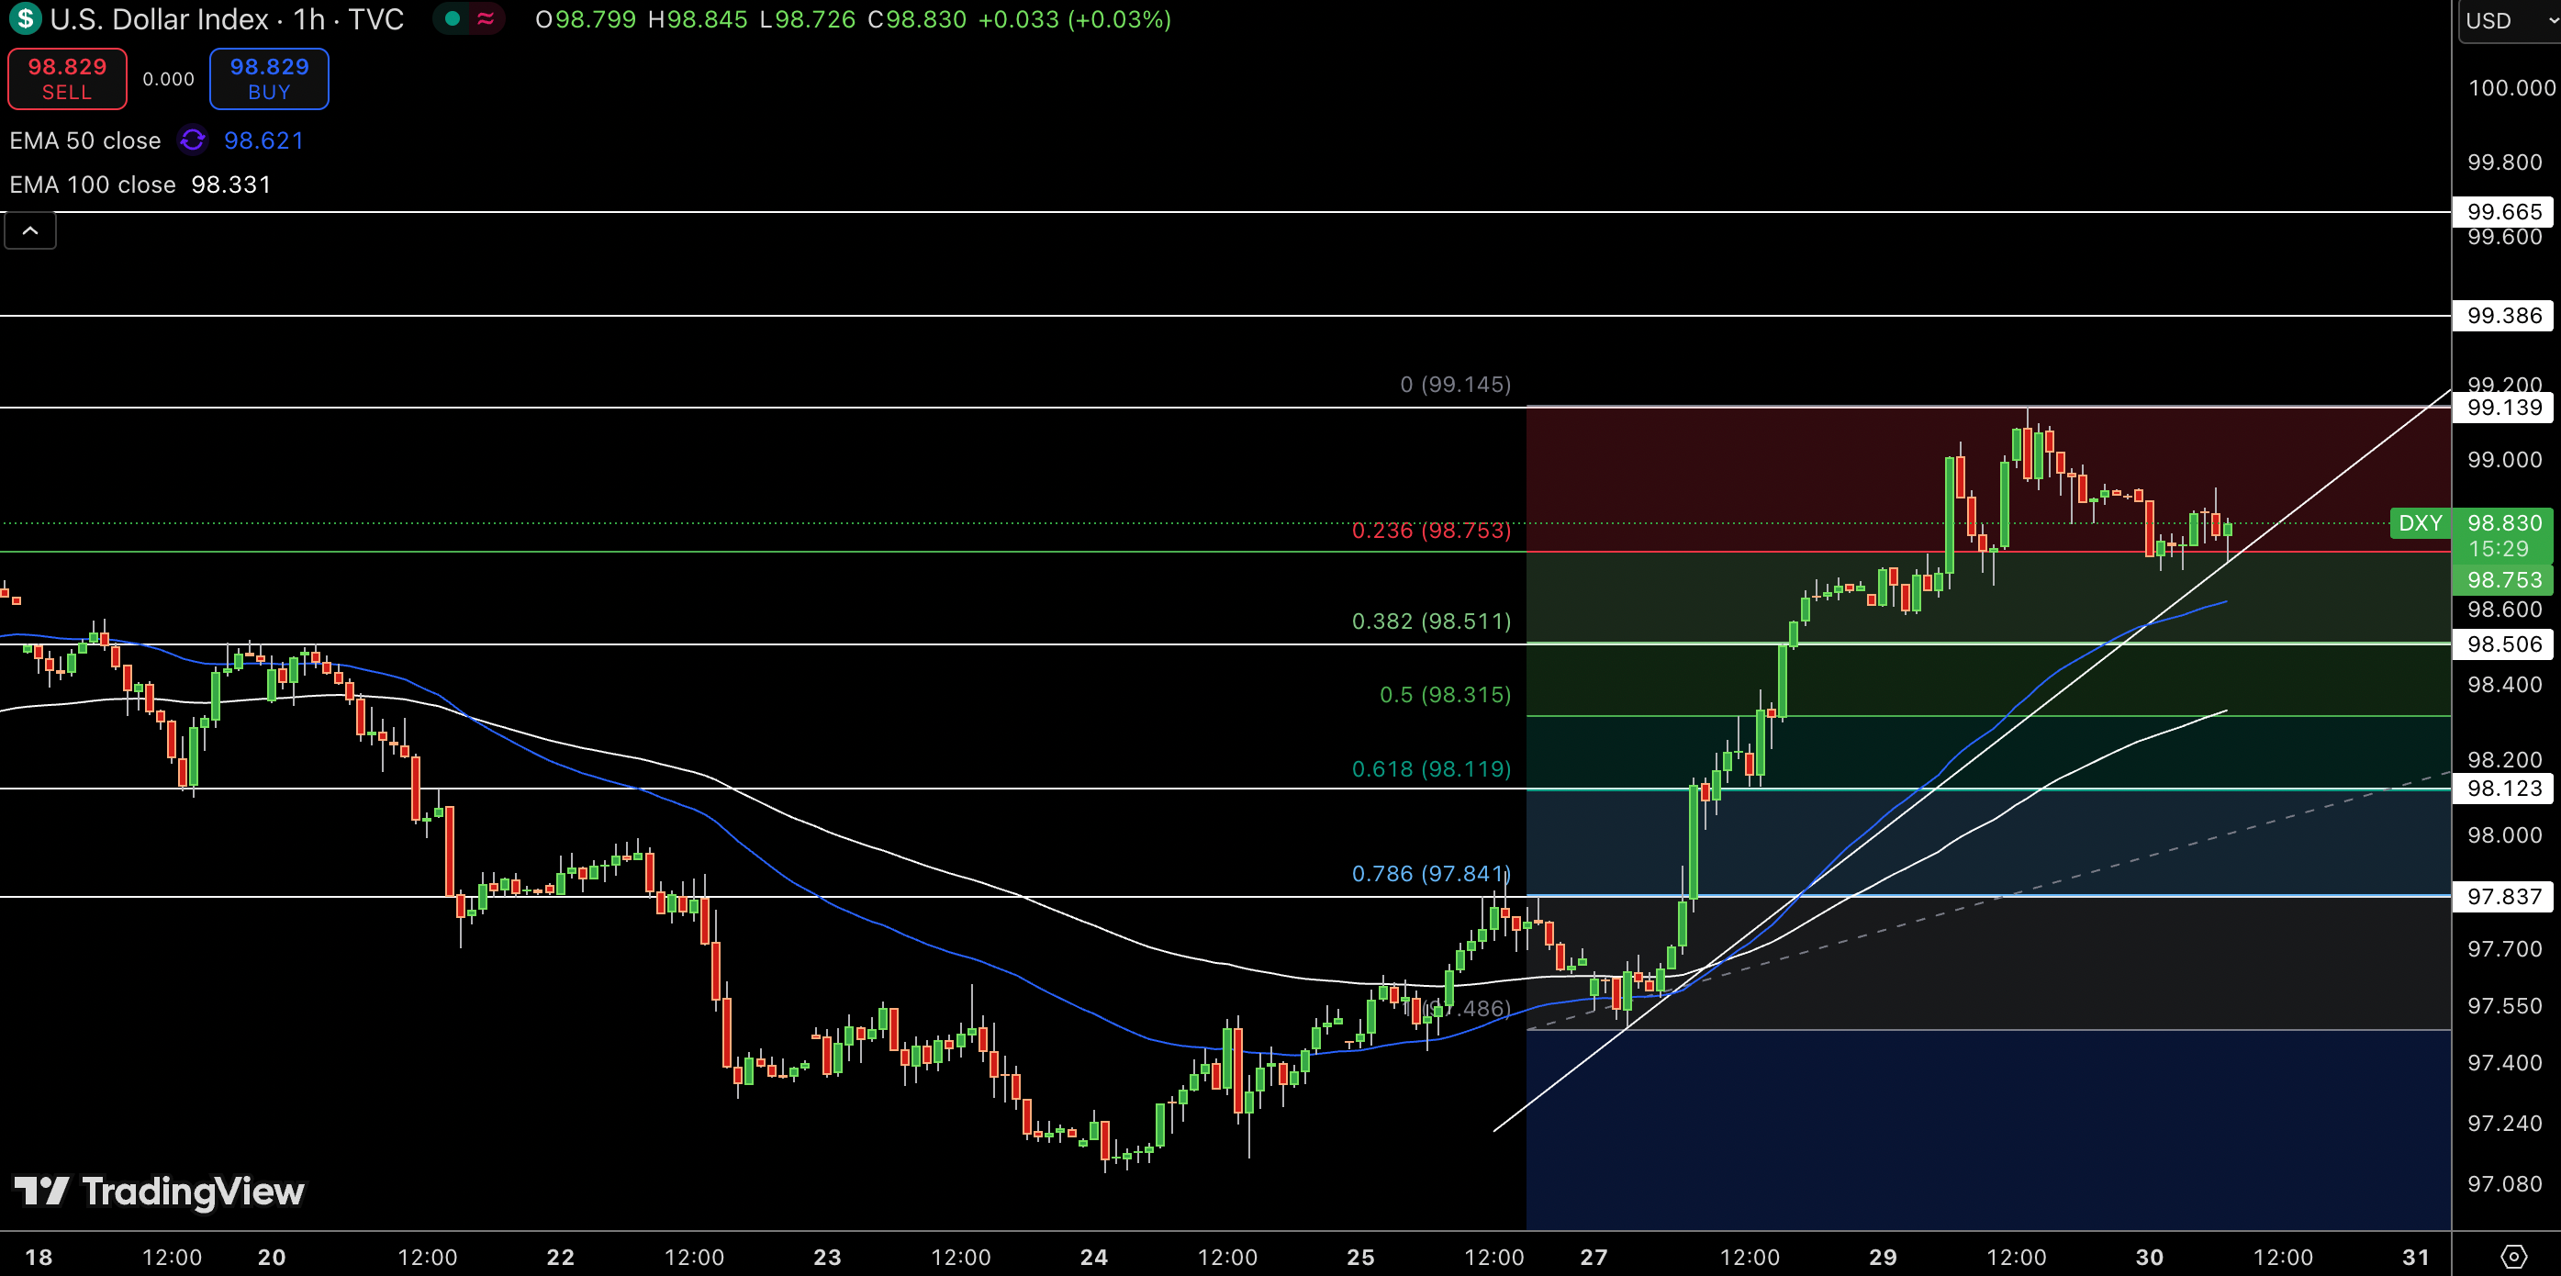
Task: Click the 99.386 horizontal line price label
Action: [x=2503, y=315]
